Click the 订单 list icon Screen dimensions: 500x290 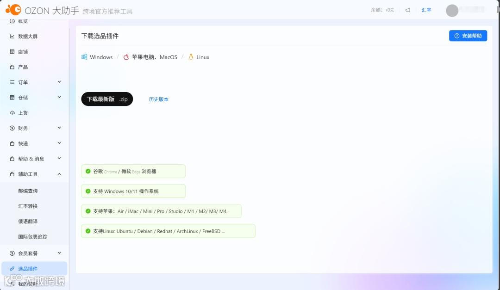point(12,82)
